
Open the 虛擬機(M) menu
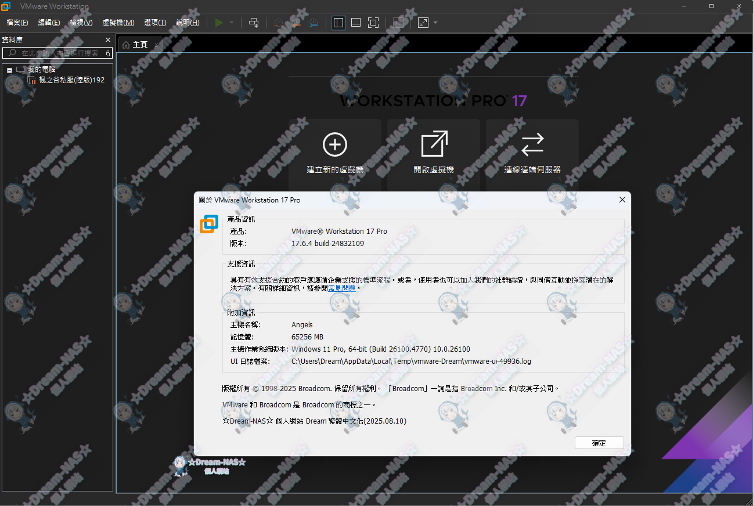[x=118, y=23]
